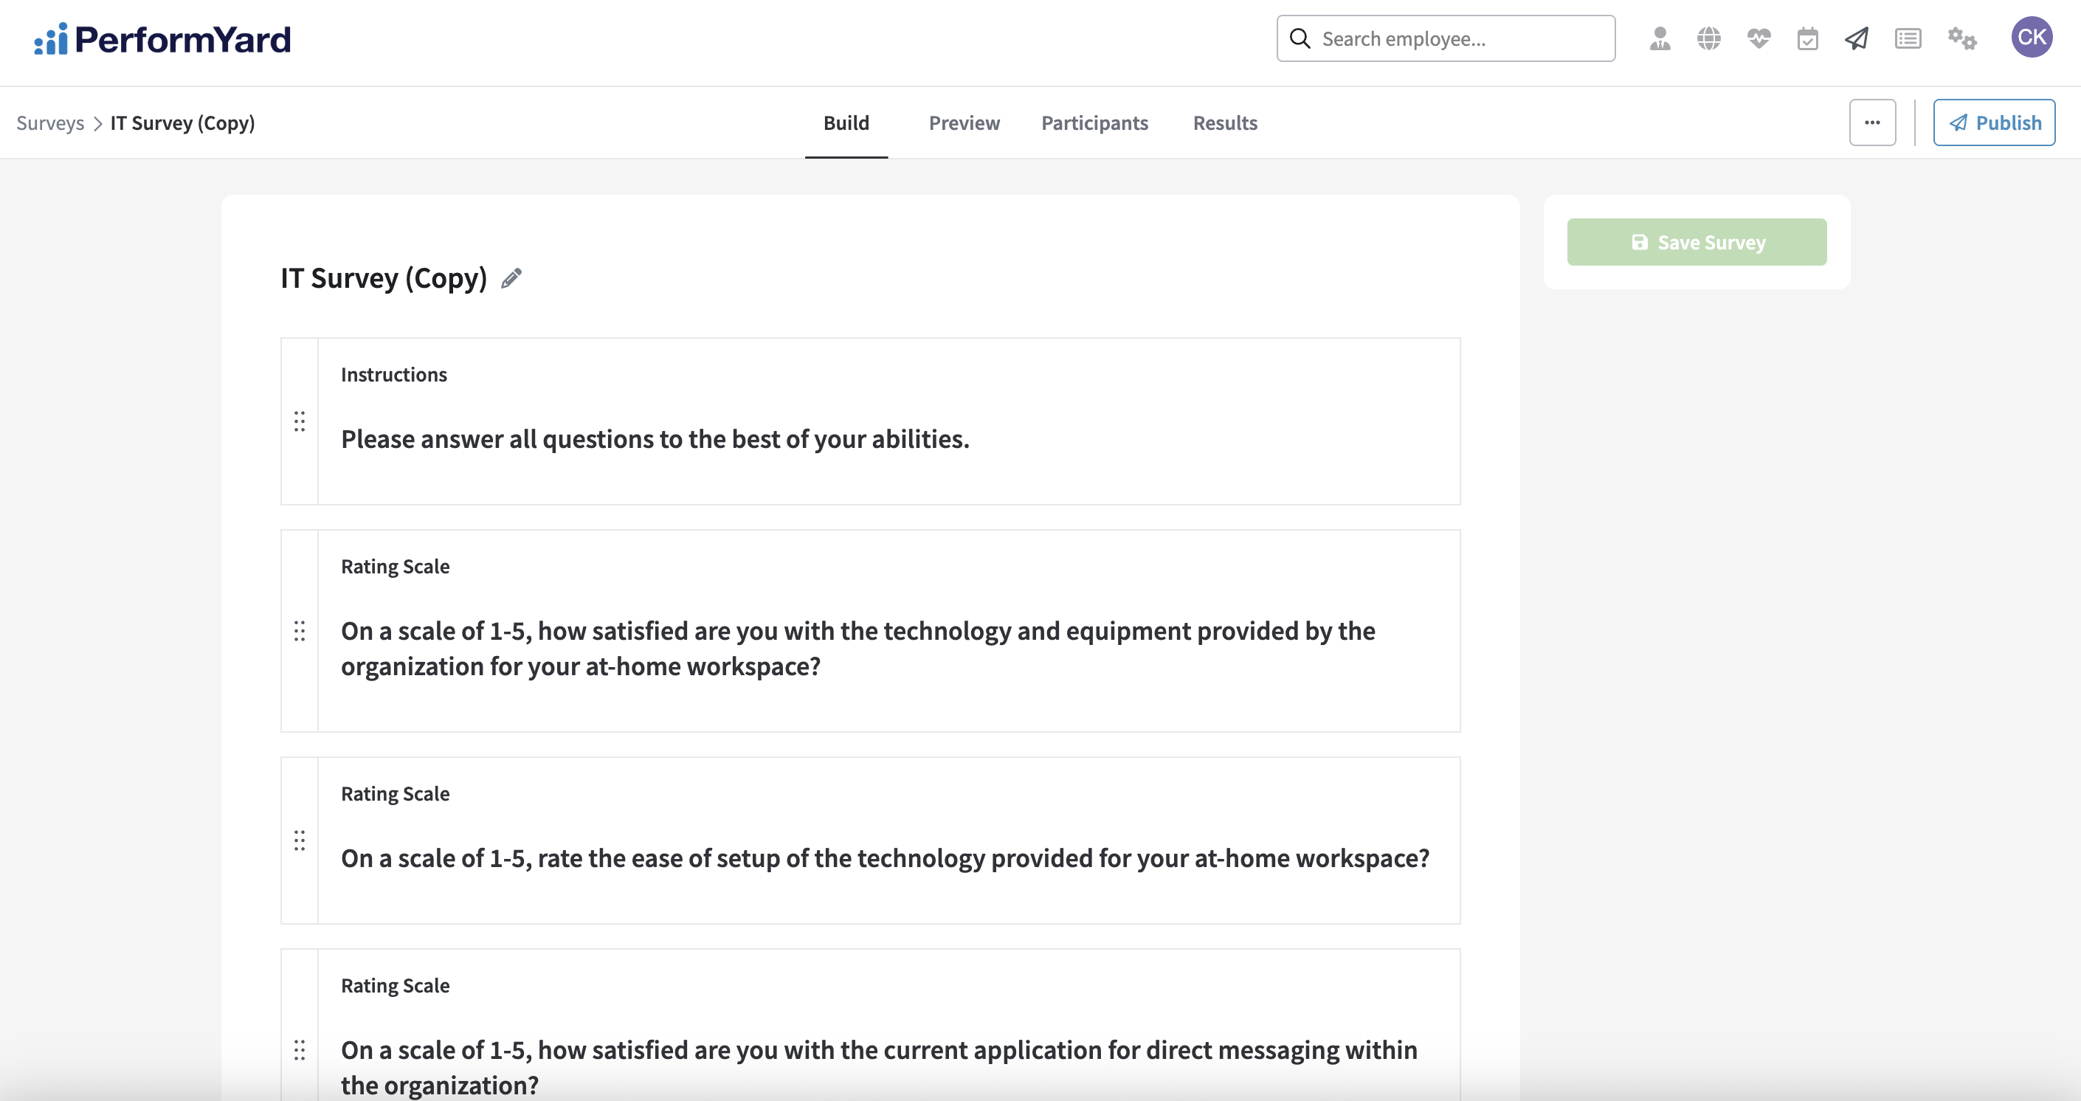Open the CK user avatar menu
2081x1101 pixels.
point(2031,38)
